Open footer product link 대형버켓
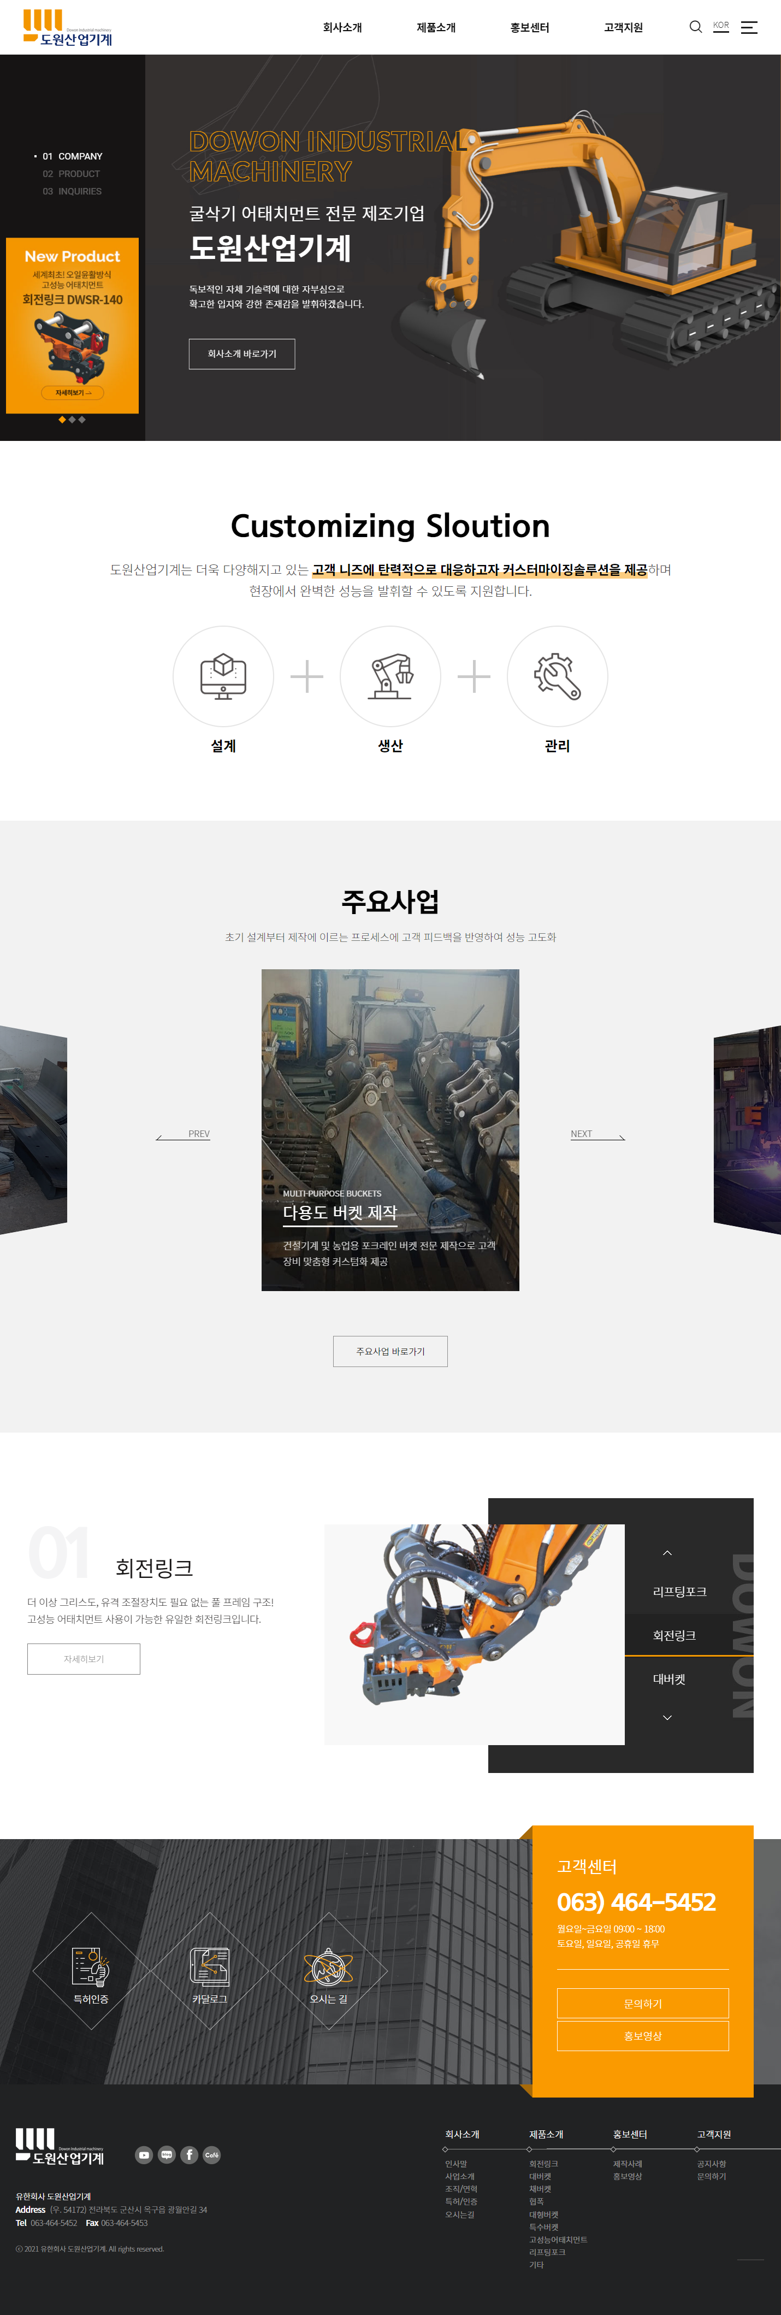781x2315 pixels. click(544, 2214)
